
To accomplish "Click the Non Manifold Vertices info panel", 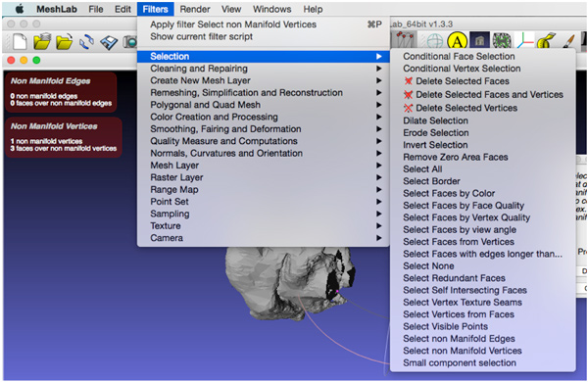I will [x=64, y=137].
